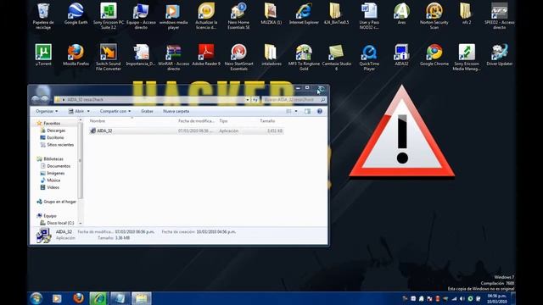The image size is (543, 305).
Task: Toggle the Explorer preview pane button
Action: pos(307,111)
